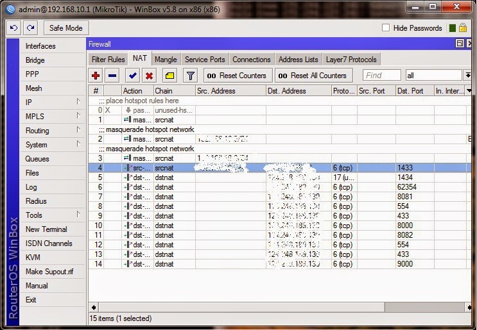
Task: Open the Bridge menu item
Action: [x=53, y=60]
